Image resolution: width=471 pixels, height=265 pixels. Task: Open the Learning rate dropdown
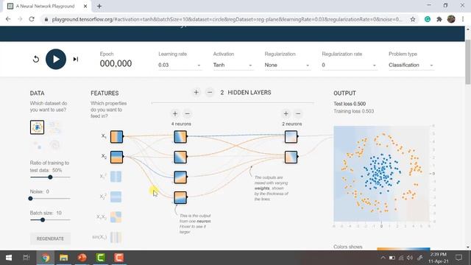pos(180,65)
